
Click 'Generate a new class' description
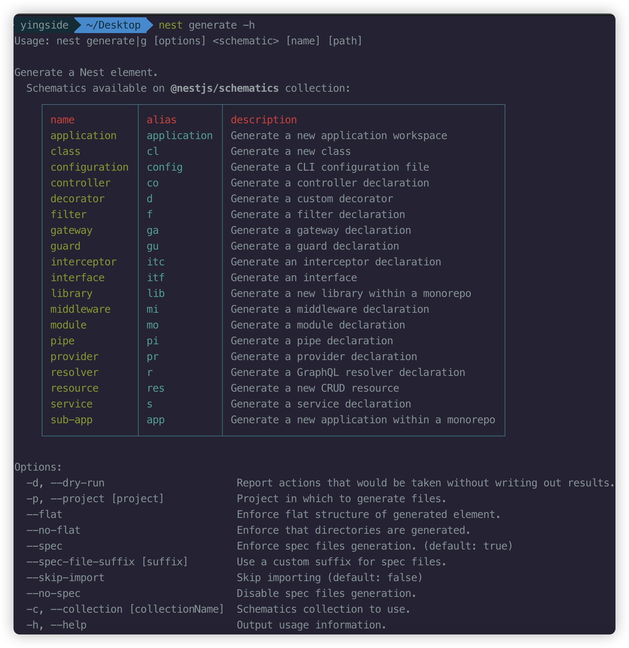pyautogui.click(x=291, y=151)
